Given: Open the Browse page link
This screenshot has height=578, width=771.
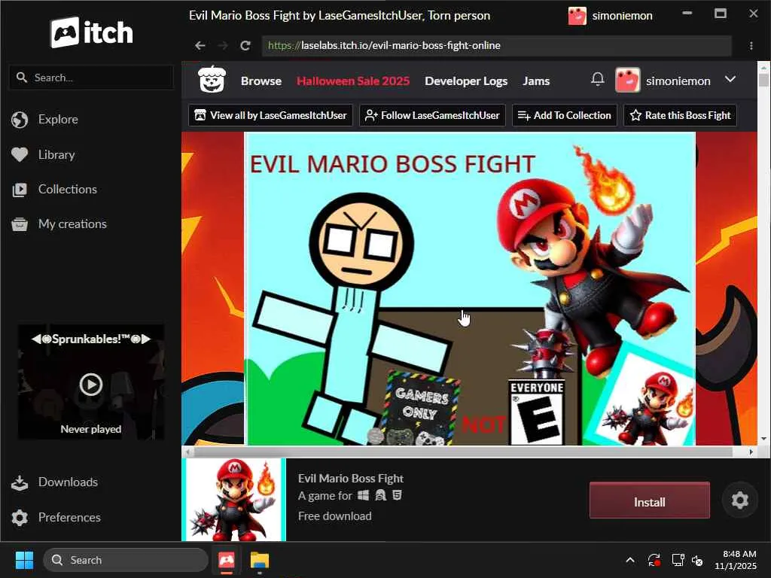Looking at the screenshot, I should 261,81.
